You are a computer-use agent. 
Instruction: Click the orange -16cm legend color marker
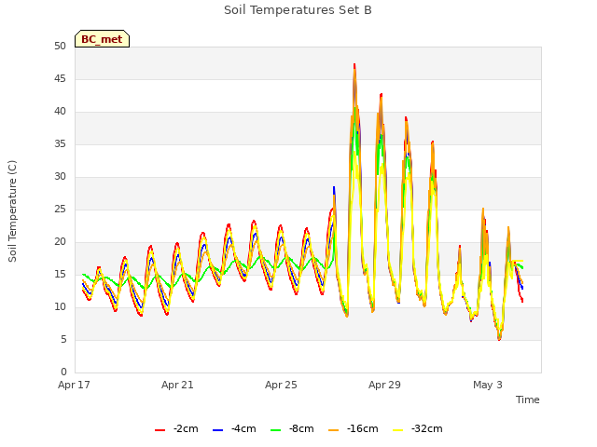[x=333, y=430]
